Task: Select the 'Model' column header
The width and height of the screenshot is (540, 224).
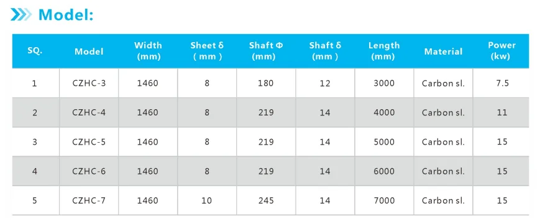Action: tap(89, 52)
